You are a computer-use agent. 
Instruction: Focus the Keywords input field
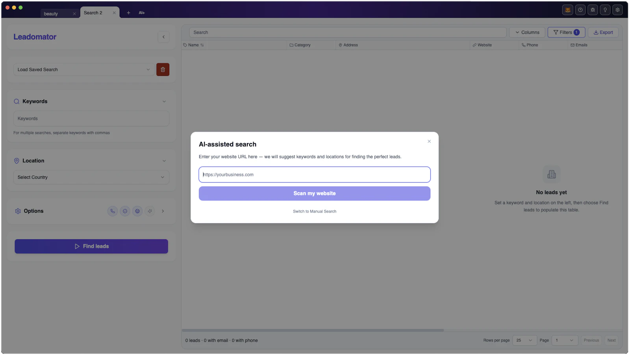pos(91,118)
